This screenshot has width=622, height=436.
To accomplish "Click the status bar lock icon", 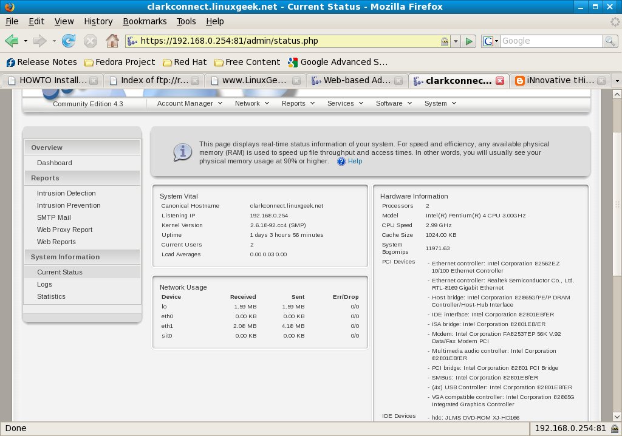I will pyautogui.click(x=615, y=429).
